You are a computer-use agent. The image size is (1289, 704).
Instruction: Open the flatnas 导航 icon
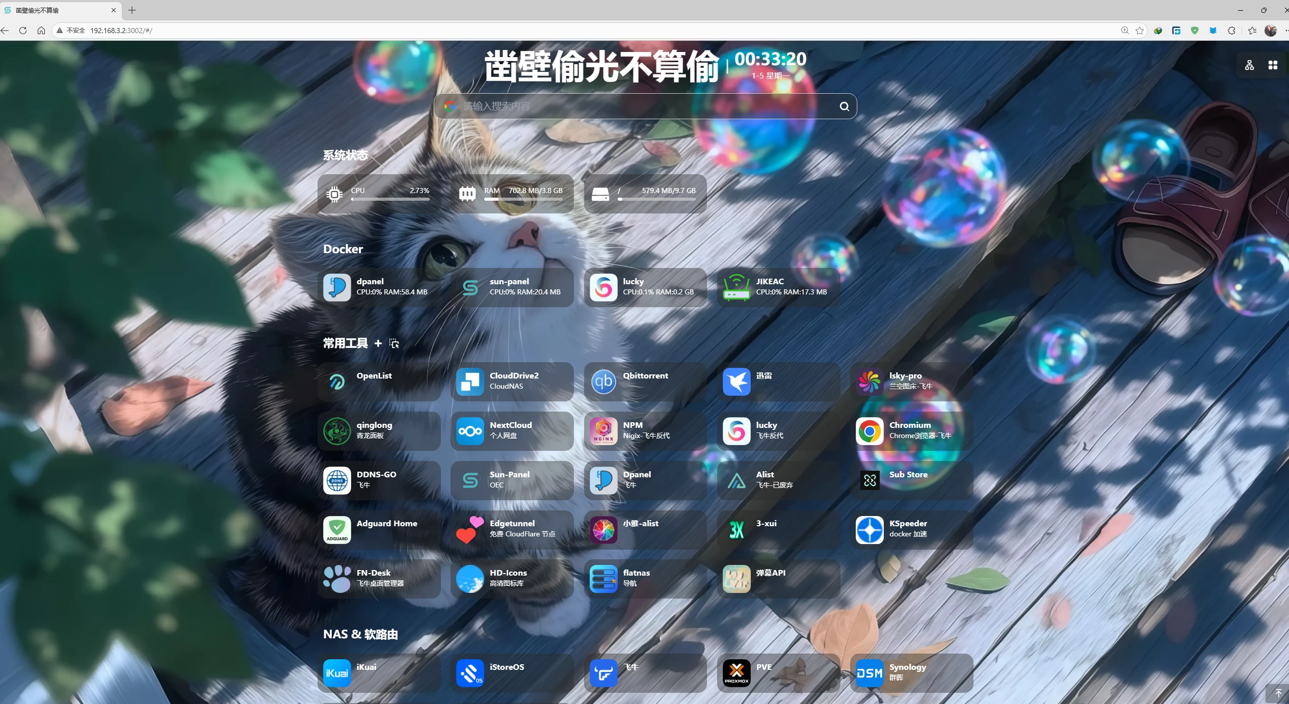pyautogui.click(x=603, y=579)
